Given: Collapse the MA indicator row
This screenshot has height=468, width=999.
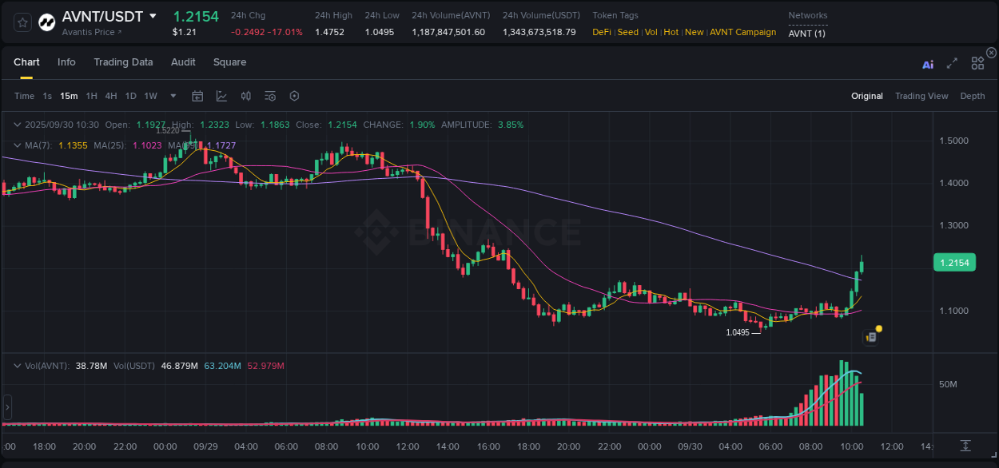Looking at the screenshot, I should coord(18,145).
